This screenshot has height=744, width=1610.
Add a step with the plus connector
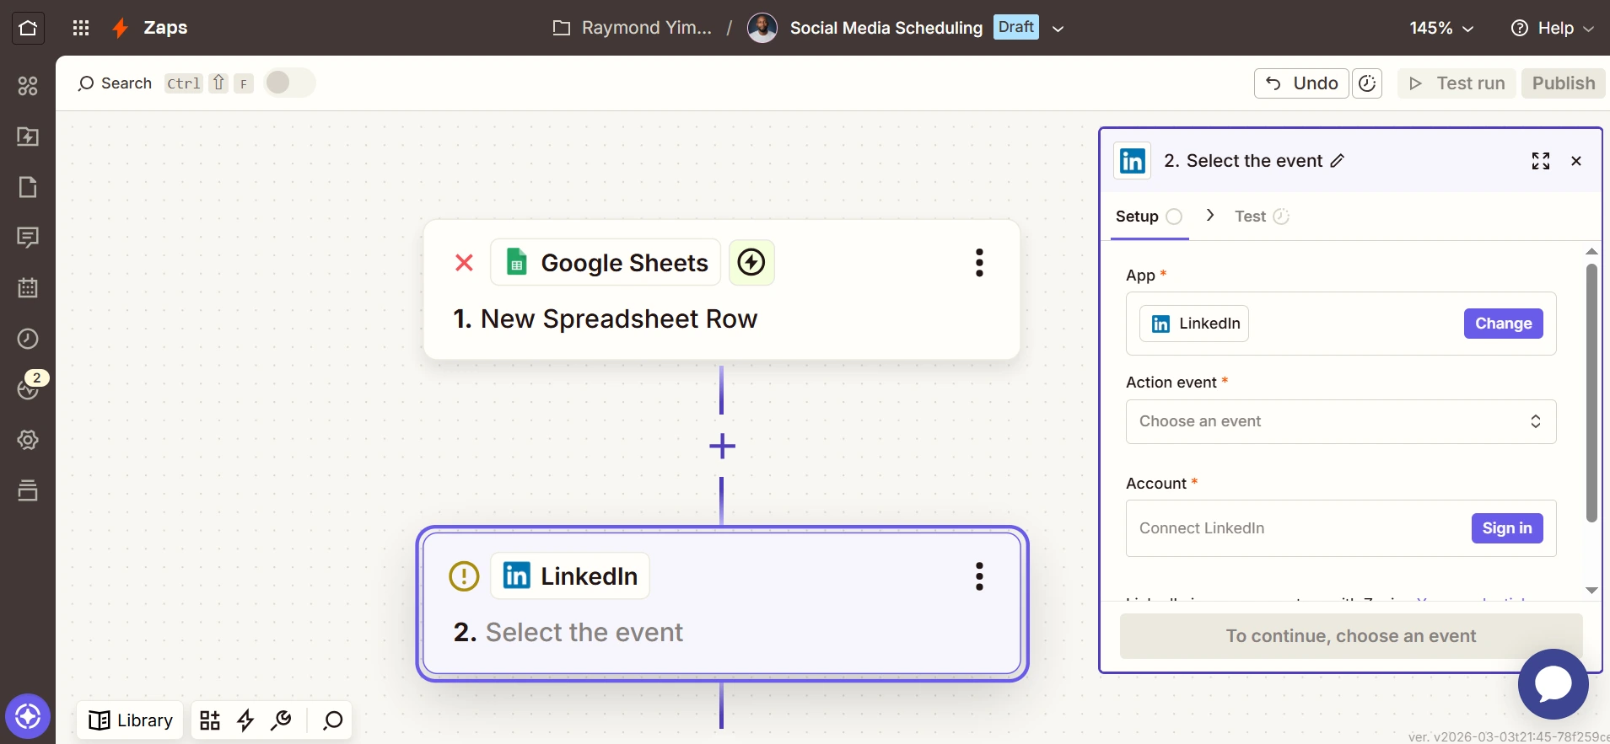pyautogui.click(x=722, y=446)
